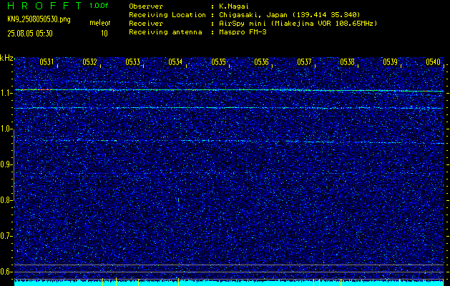Select the meteor count value 10
450x286 pixels.
[104, 34]
